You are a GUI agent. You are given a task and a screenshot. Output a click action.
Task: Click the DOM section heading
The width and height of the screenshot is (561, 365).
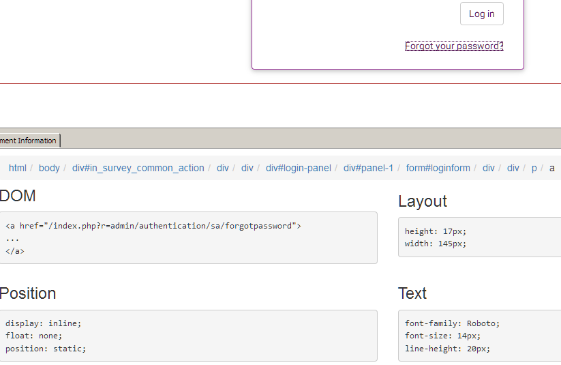[x=18, y=196]
